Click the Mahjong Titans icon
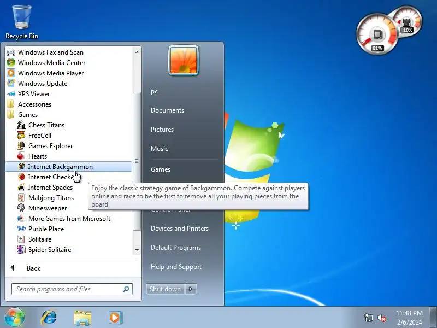Screen dimensions: 437x328 tap(21, 197)
